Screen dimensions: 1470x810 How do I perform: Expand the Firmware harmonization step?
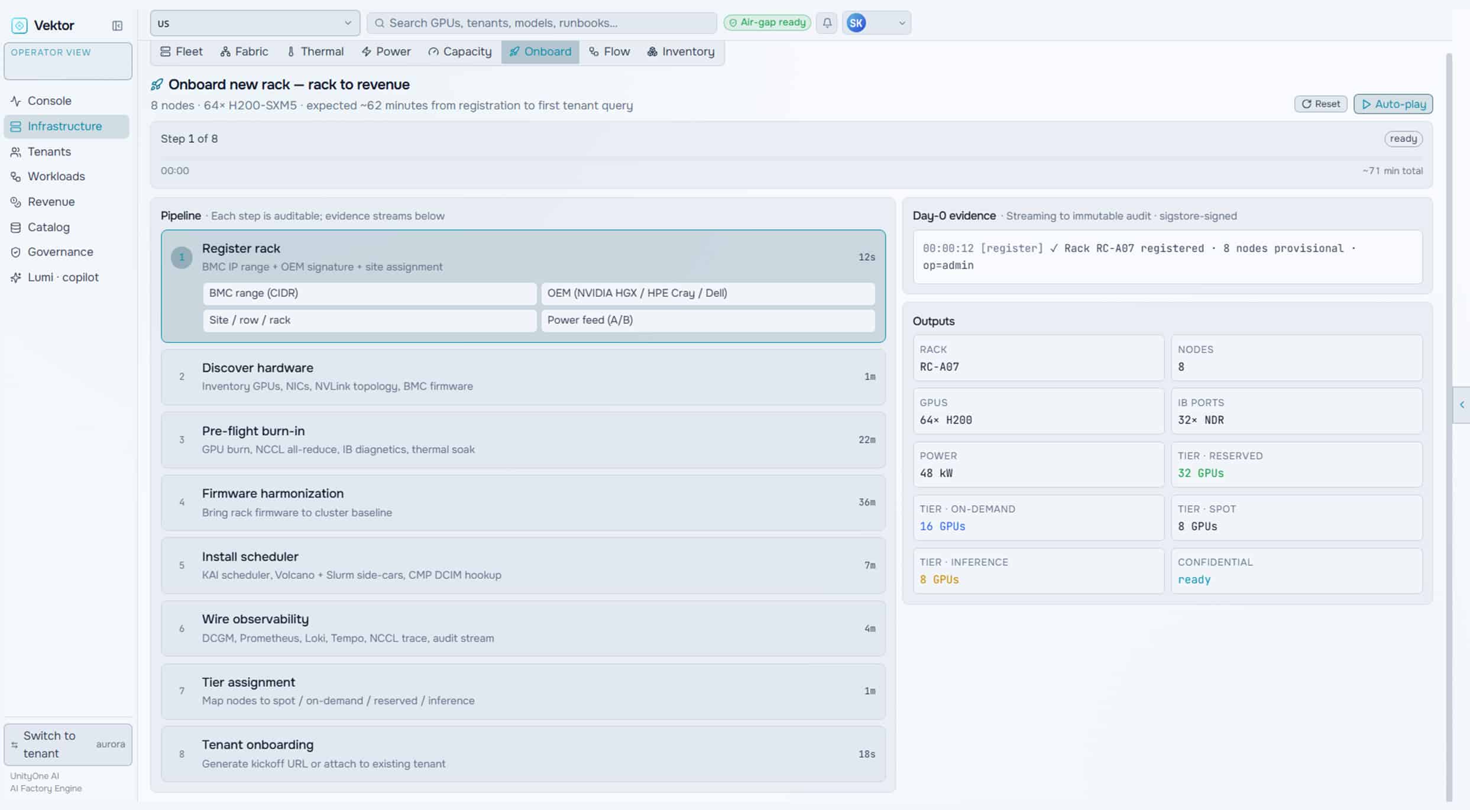(x=523, y=503)
